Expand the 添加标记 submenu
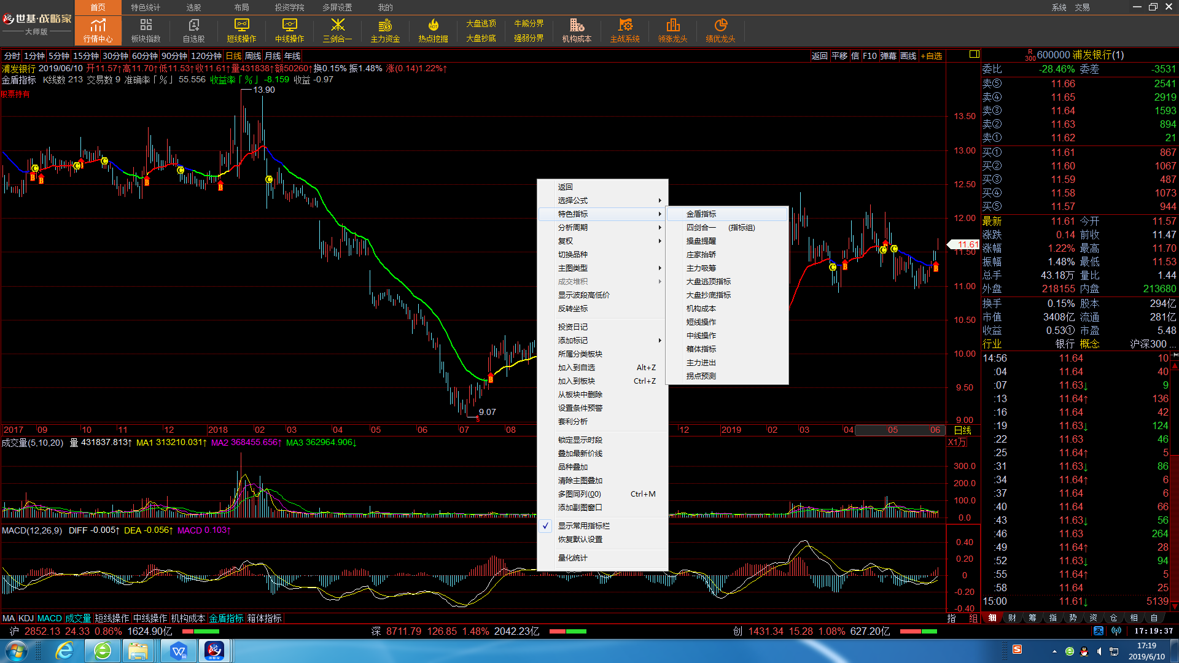The height and width of the screenshot is (663, 1179). click(x=602, y=341)
